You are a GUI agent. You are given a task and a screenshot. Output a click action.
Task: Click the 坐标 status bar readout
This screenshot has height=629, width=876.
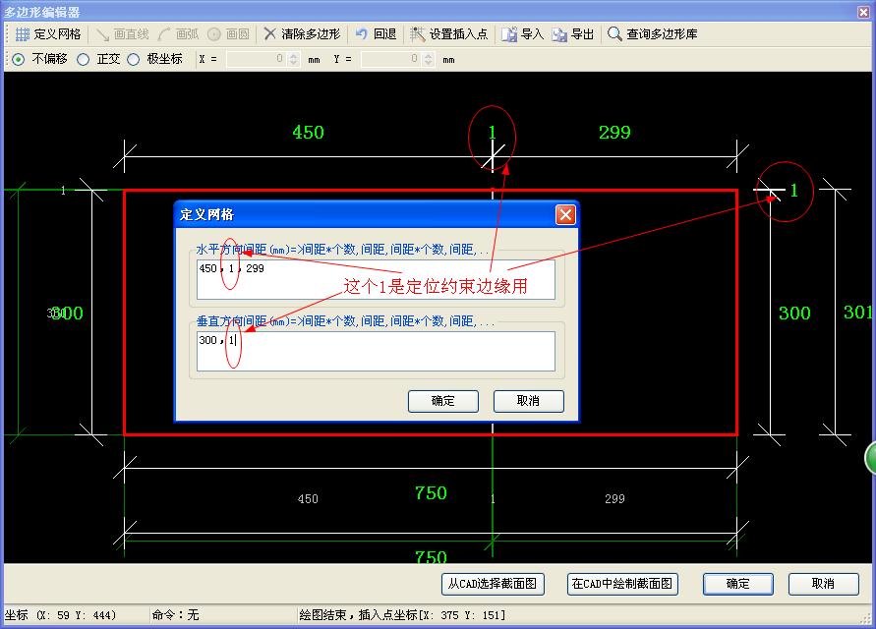60,615
